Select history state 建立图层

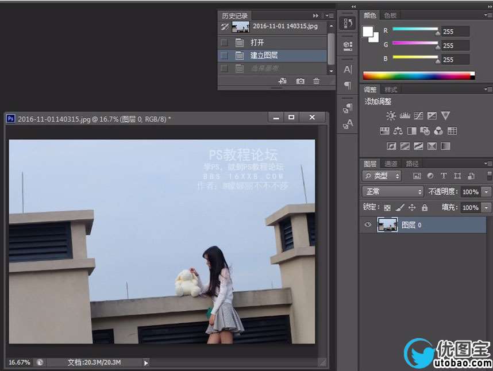coord(272,56)
